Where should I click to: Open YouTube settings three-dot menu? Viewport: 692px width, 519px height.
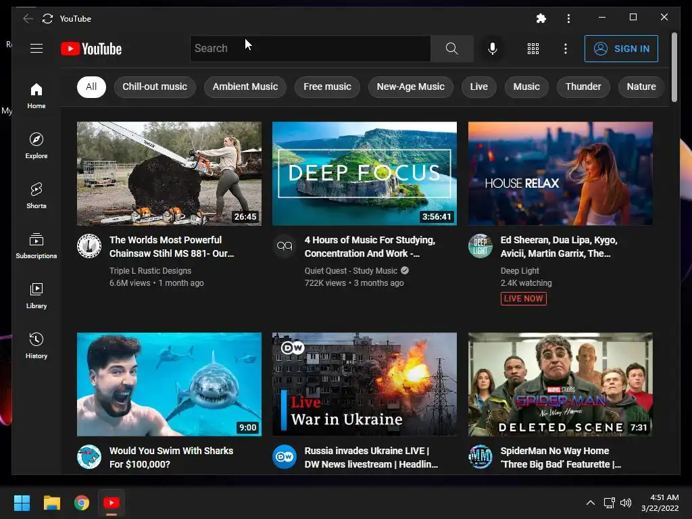[x=566, y=49]
